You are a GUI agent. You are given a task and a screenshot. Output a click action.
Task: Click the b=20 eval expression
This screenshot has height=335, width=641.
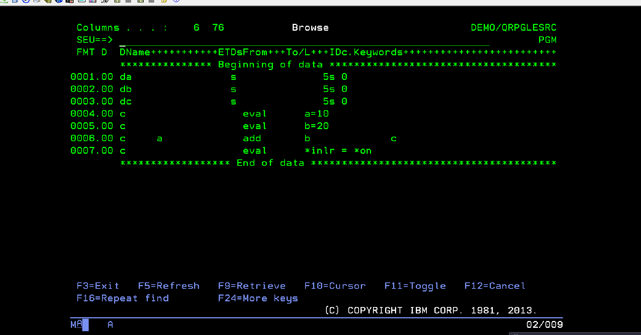coord(317,126)
